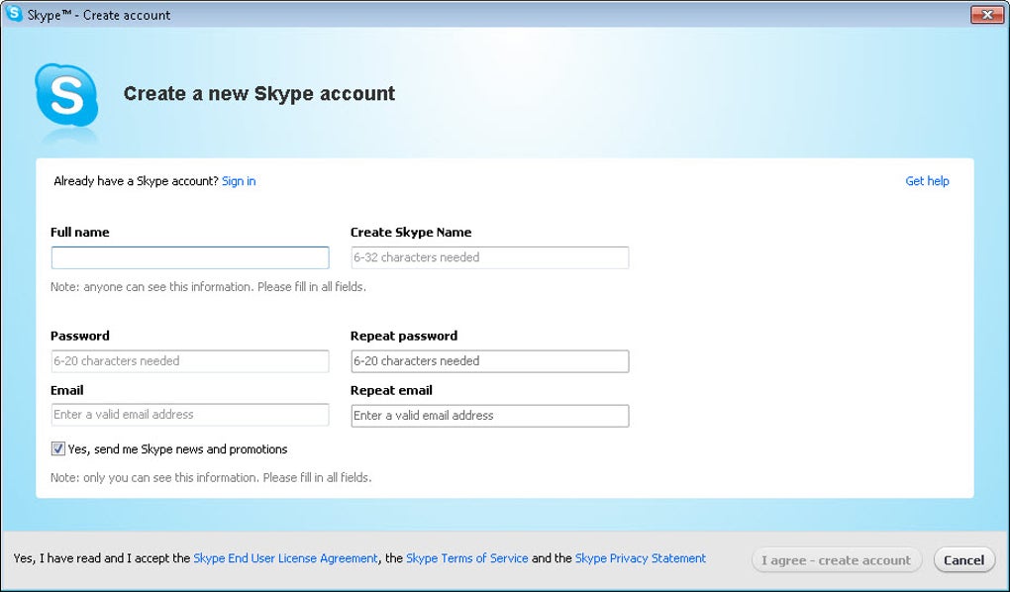Select the Repeat password field
The width and height of the screenshot is (1010, 592).
tap(489, 361)
